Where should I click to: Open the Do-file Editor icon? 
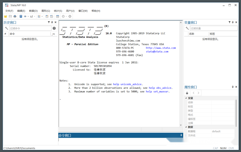coord(39,16)
